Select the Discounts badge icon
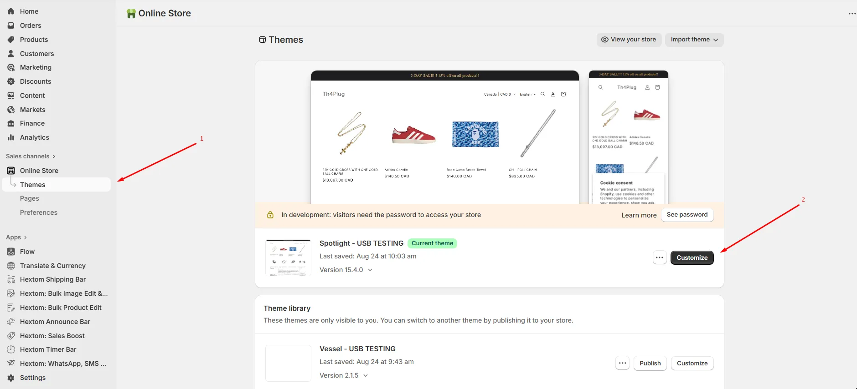The width and height of the screenshot is (857, 389). click(x=11, y=81)
